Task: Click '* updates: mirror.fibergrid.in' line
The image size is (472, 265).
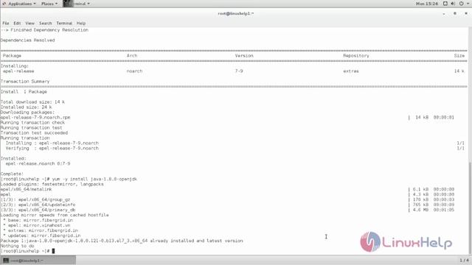Action: pyautogui.click(x=42, y=236)
